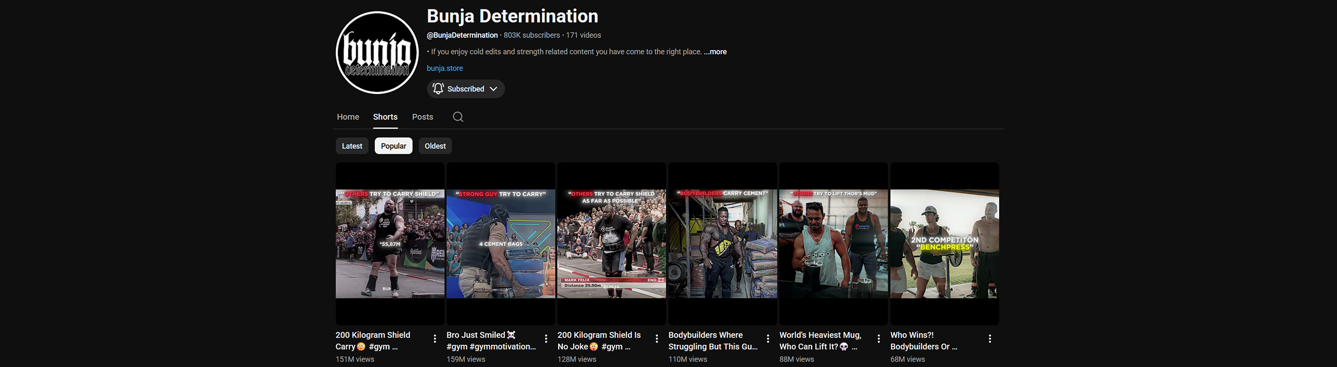Open options for World's Heaviest Mug short
Viewport: 1337px width, 367px height.
[x=879, y=339]
